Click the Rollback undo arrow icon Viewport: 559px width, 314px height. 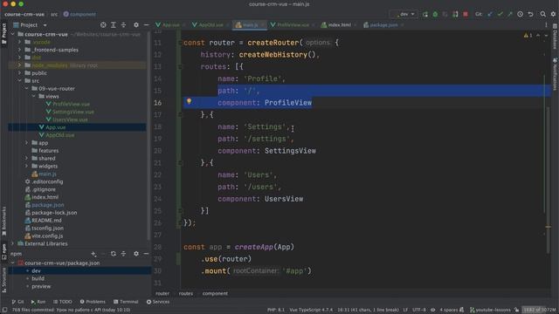530,14
